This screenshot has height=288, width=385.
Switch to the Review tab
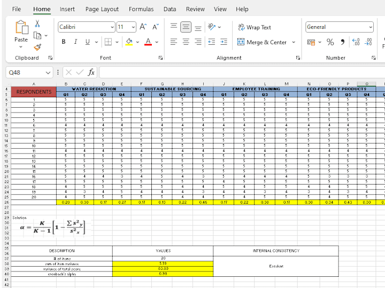(195, 9)
